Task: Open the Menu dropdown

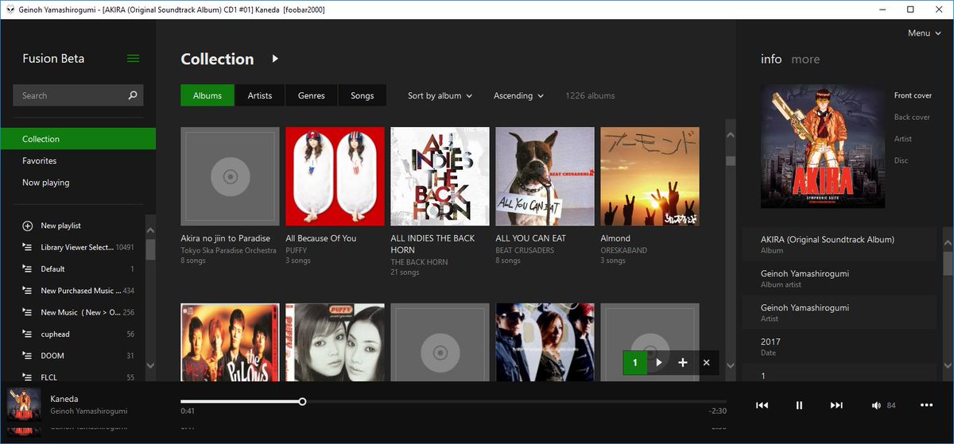Action: (x=924, y=33)
